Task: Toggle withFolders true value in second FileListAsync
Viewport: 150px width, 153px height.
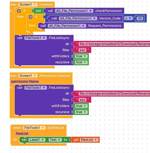Action: pos(81,106)
